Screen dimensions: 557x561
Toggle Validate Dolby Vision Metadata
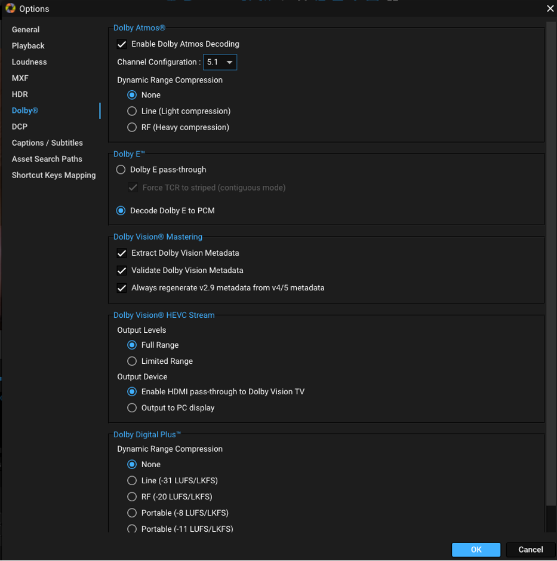pos(122,270)
